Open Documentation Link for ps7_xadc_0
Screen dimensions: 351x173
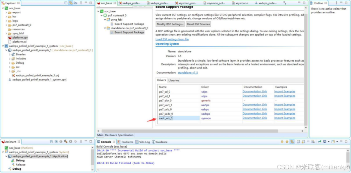(x=255, y=114)
